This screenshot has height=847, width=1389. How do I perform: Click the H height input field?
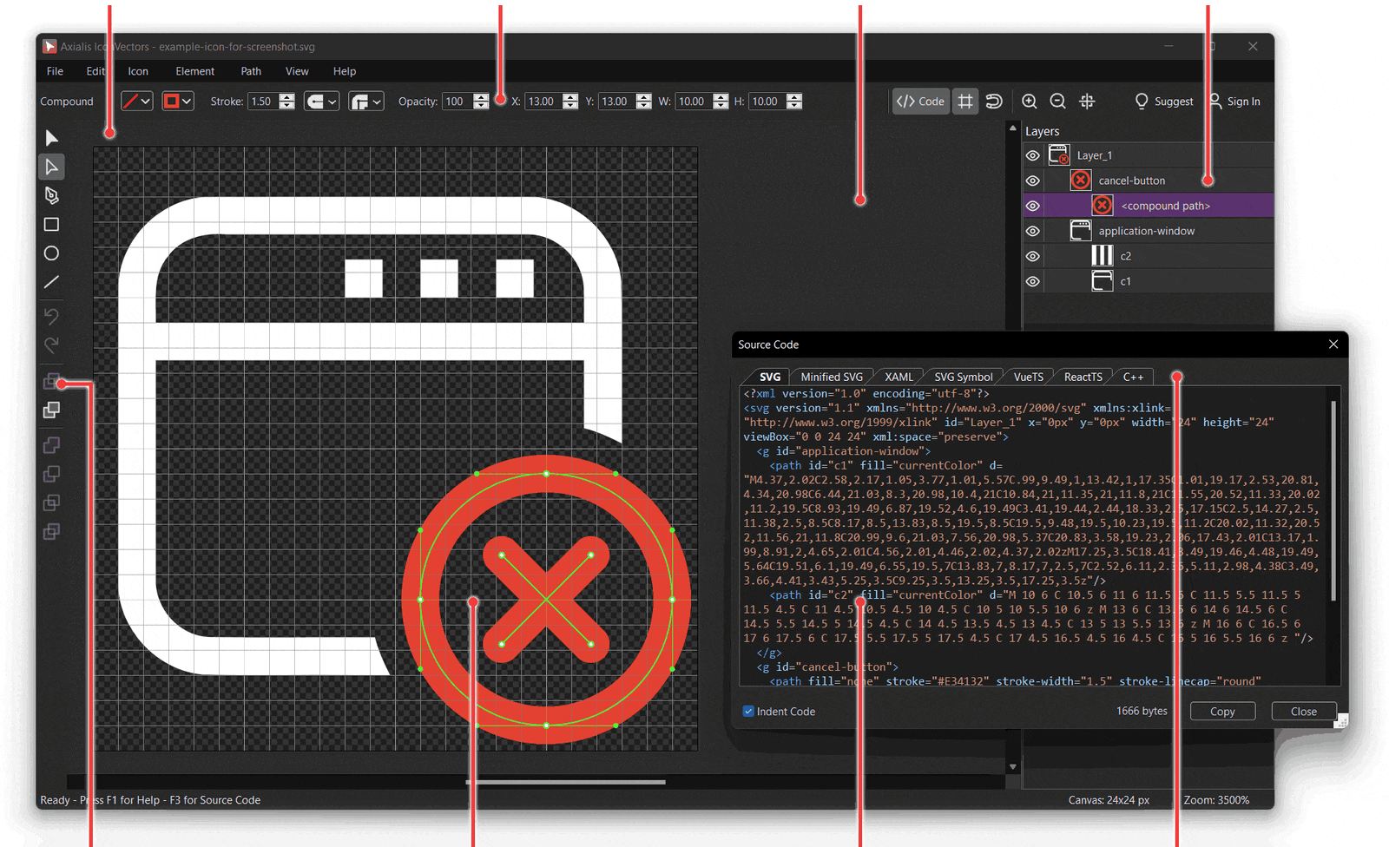pos(767,102)
